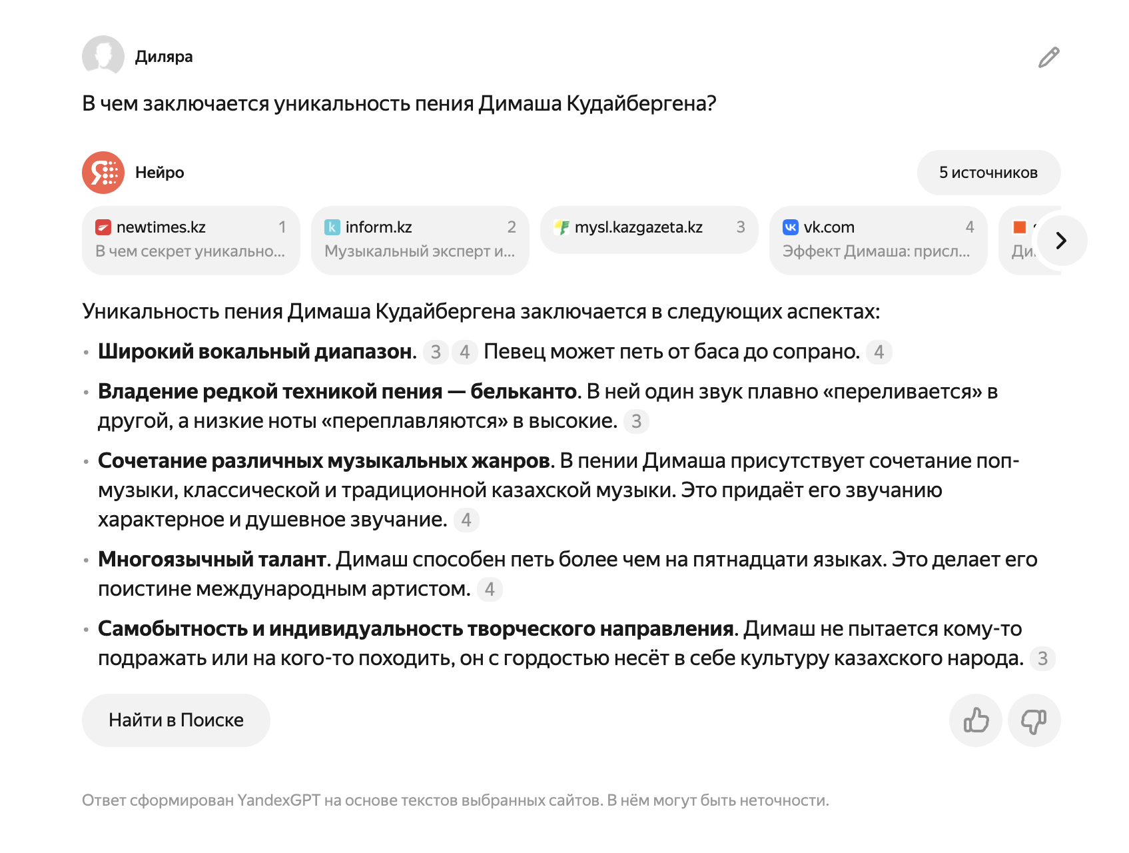Viewport: 1129px width, 853px height.
Task: Click the pencil edit icon
Action: [x=1048, y=57]
